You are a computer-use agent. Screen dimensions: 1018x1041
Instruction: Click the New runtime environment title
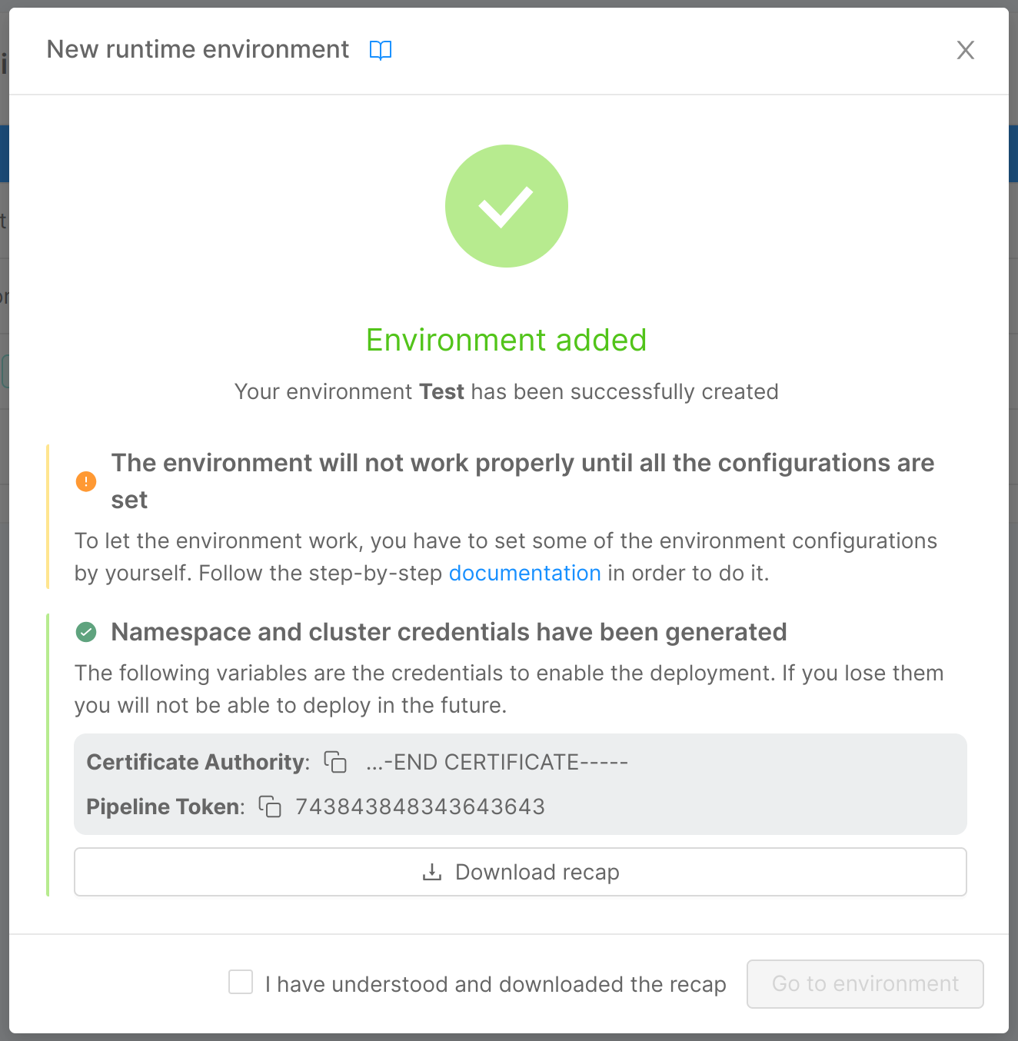[x=198, y=48]
